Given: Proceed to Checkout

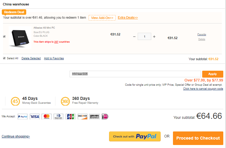Looking at the screenshot, I should 198,138.
